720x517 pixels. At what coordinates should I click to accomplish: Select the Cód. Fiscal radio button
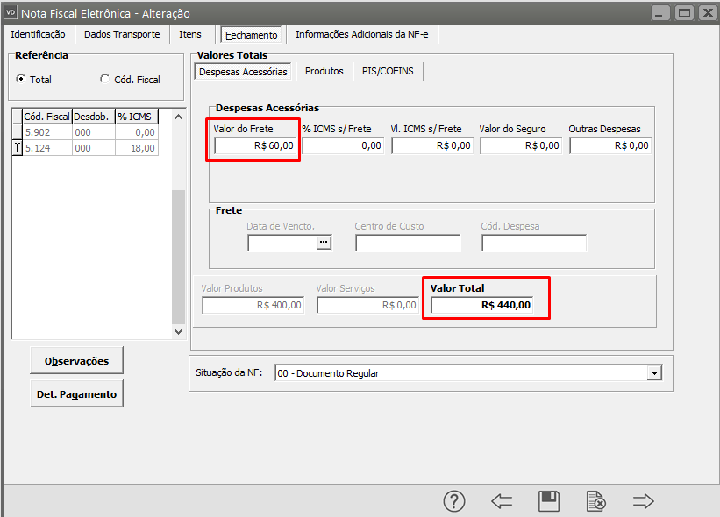tap(105, 80)
